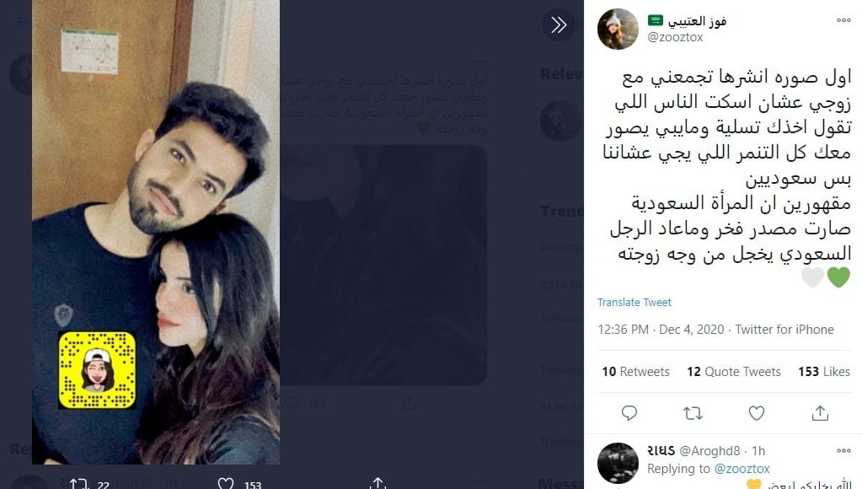This screenshot has height=489, width=862.
Task: Like the tweet with heart icon
Action: (757, 412)
